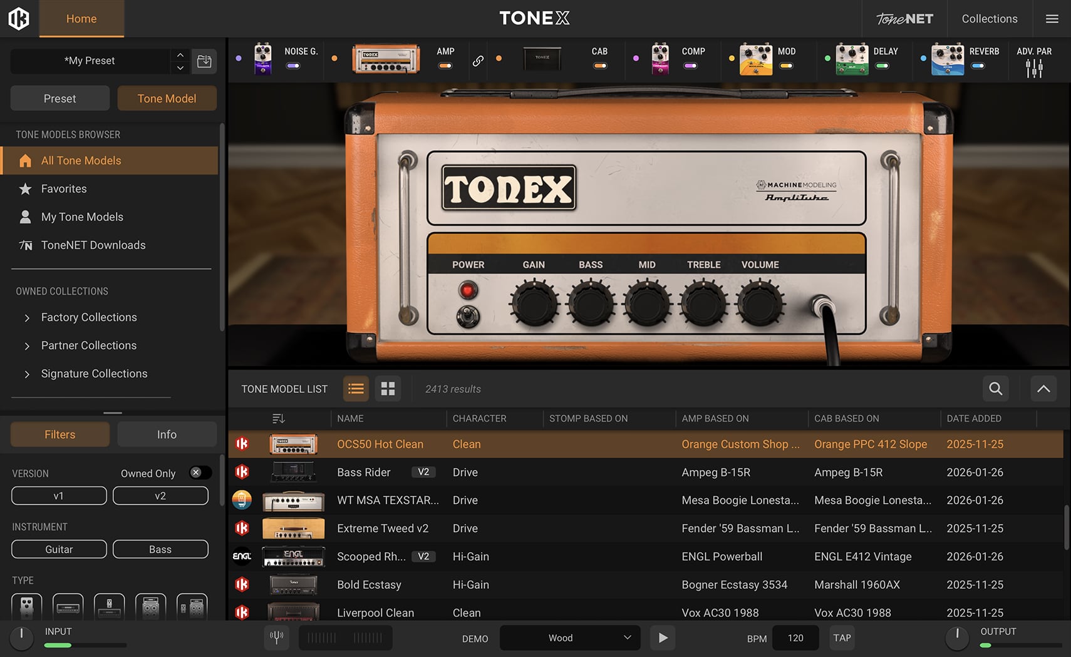Open the save preset folder icon
This screenshot has height=657, width=1071.
coord(204,61)
